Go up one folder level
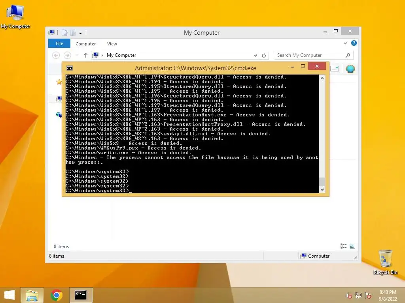Screen dimensions: 405x303 tap(86, 55)
